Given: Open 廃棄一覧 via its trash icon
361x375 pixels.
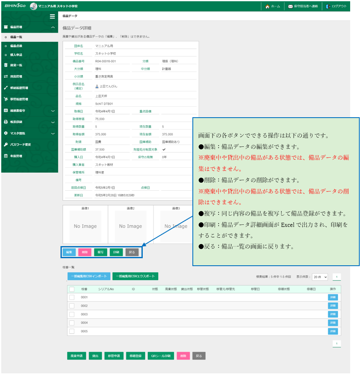Looking at the screenshot, I should pos(6,65).
